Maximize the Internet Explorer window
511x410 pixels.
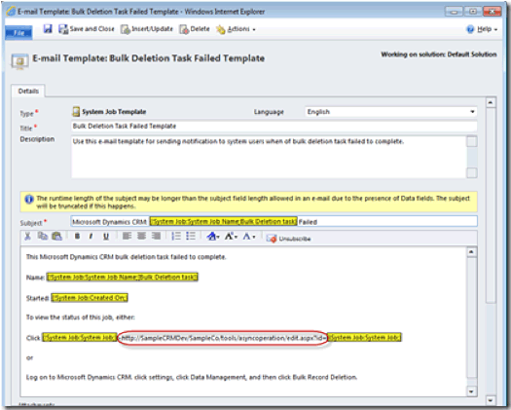472,12
